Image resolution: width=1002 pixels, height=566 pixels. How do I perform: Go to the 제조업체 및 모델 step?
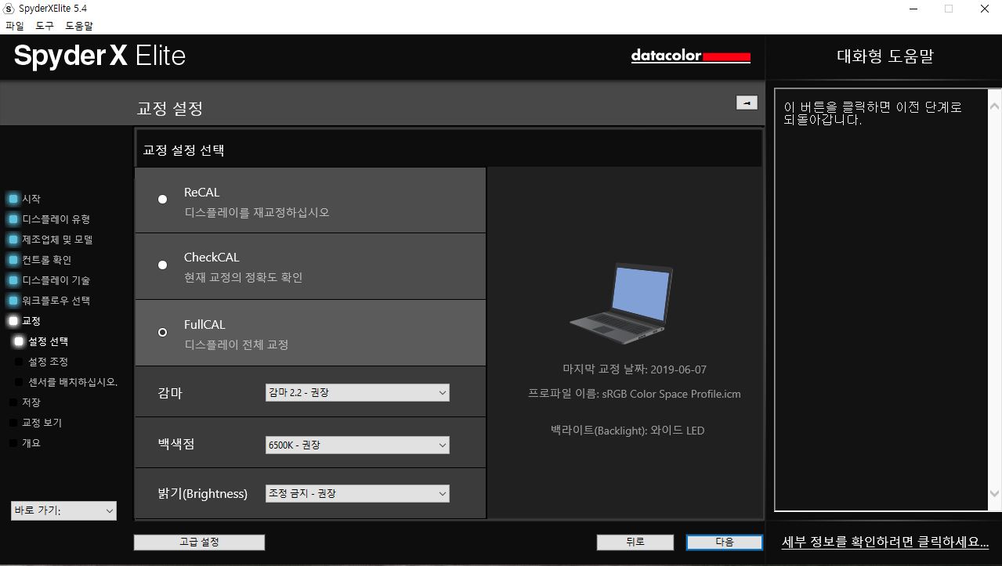[x=50, y=240]
